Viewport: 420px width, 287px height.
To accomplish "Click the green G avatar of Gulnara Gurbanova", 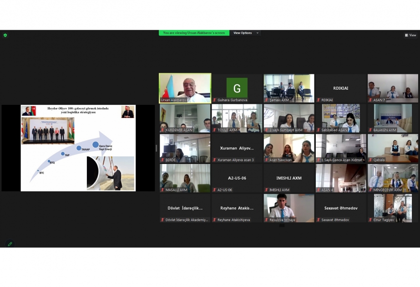I will 237,87.
